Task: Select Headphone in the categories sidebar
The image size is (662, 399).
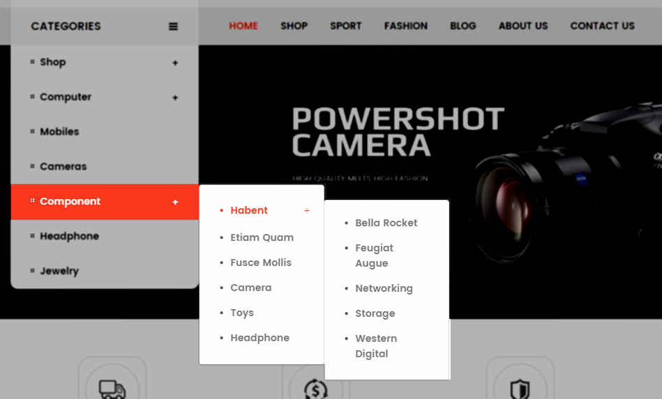Action: point(69,236)
